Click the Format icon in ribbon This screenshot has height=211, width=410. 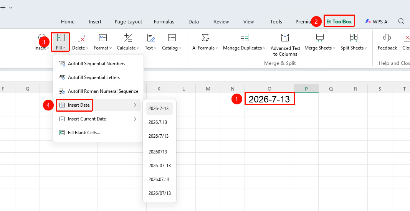click(103, 38)
